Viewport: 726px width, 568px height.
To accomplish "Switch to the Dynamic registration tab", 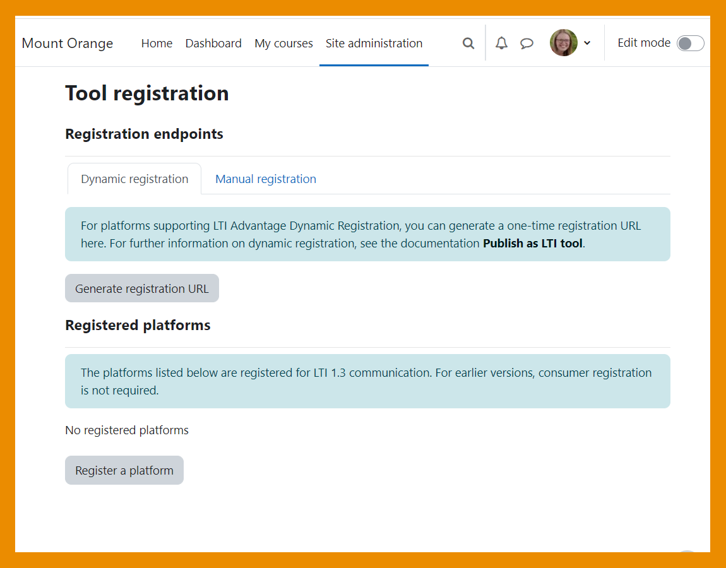I will (x=134, y=179).
